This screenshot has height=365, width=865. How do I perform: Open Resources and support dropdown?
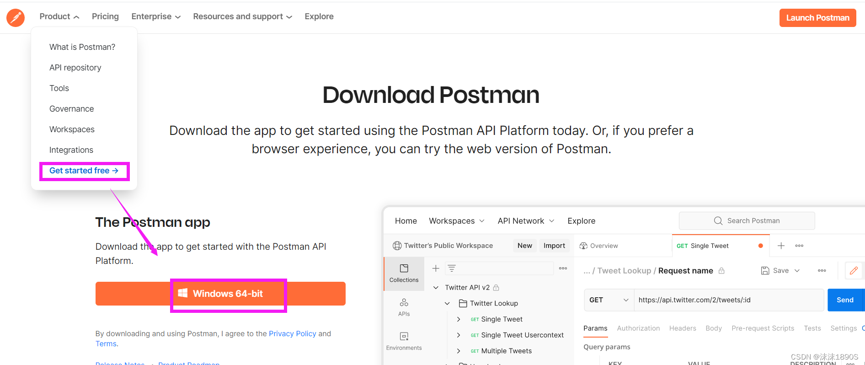point(243,16)
